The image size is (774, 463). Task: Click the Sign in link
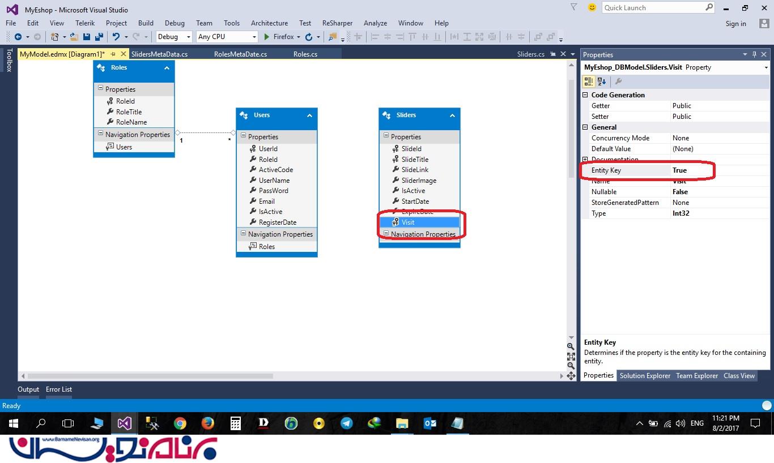735,24
